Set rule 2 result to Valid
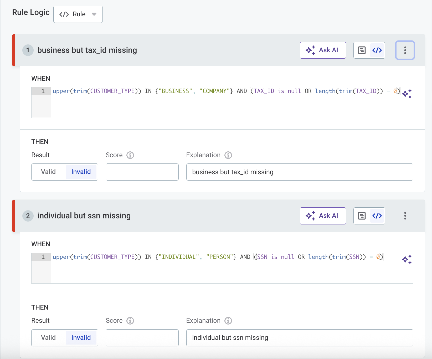Image resolution: width=432 pixels, height=359 pixels. tap(48, 338)
